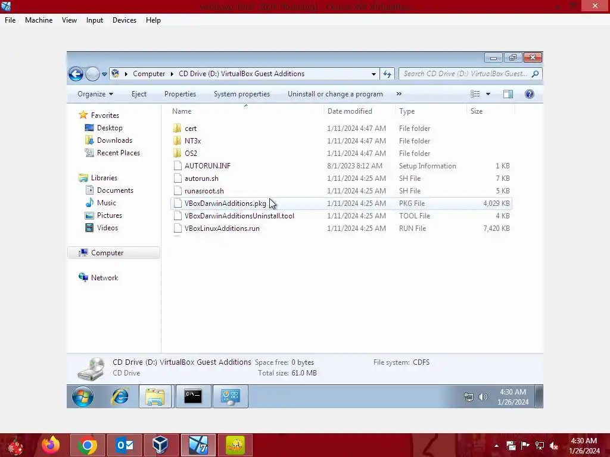Viewport: 610px width, 457px height.
Task: Select the VBoxDarwinAdditions.pkg file icon
Action: pos(178,204)
